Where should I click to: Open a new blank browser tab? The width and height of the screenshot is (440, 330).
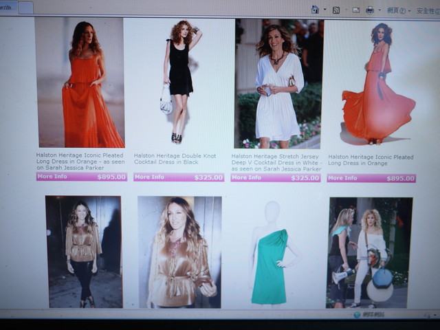coord(26,8)
